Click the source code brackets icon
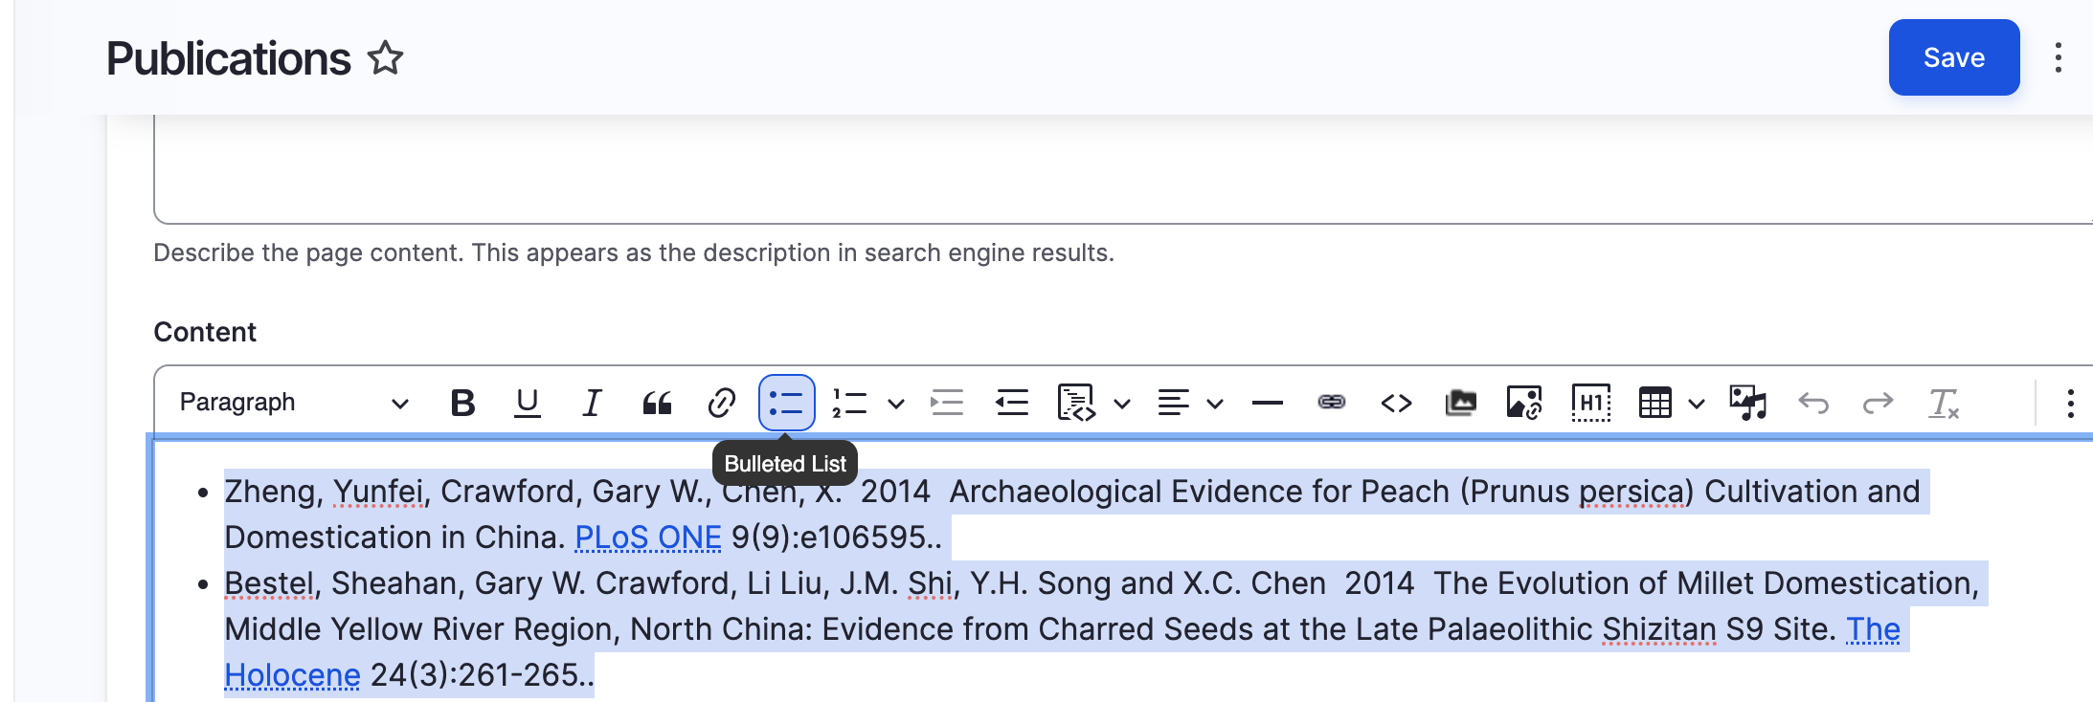Image resolution: width=2093 pixels, height=702 pixels. coord(1396,403)
